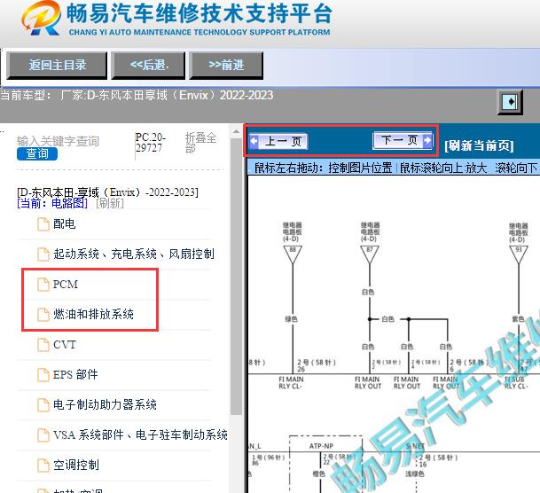Open the 配电 tree item
The width and height of the screenshot is (540, 493).
coord(64,224)
